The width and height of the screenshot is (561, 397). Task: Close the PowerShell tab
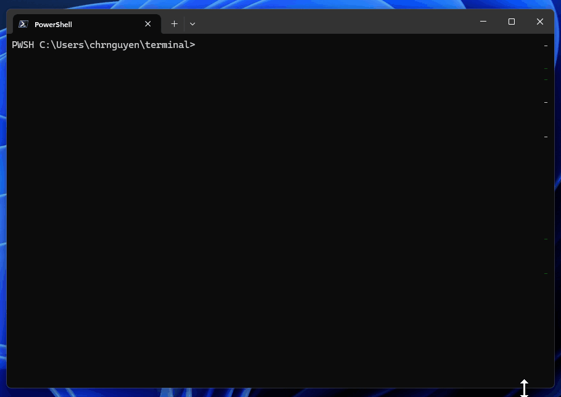tap(148, 24)
